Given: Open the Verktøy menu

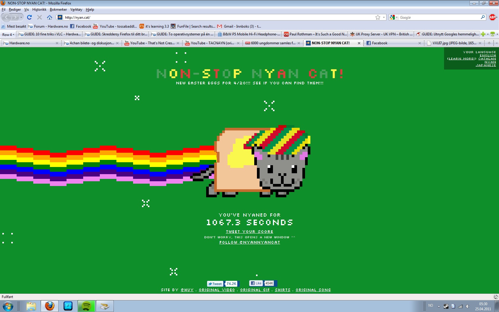Looking at the screenshot, I should click(76, 10).
